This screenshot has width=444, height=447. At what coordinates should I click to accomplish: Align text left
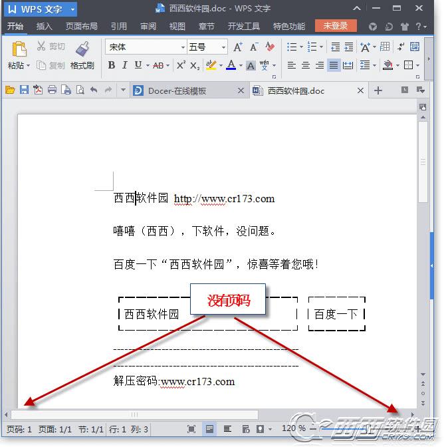coord(291,65)
